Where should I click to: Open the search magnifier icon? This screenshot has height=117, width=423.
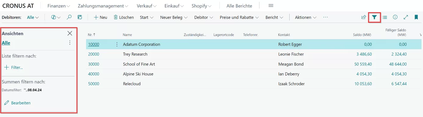pyautogui.click(x=69, y=17)
